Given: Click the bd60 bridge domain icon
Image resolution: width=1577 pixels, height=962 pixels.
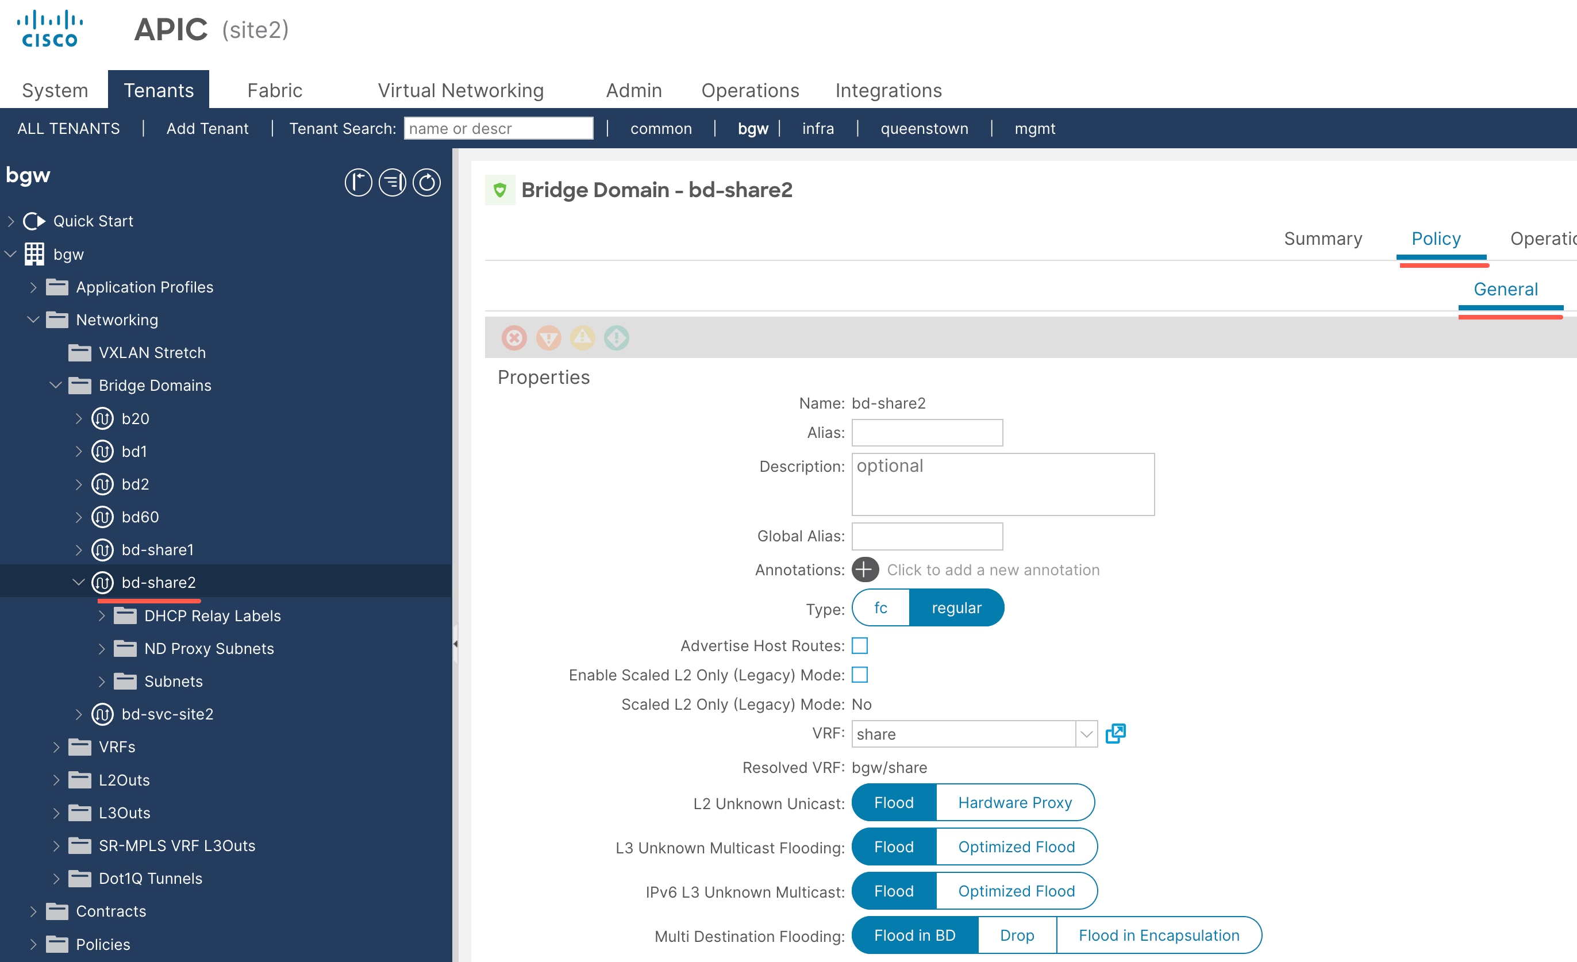Looking at the screenshot, I should [x=102, y=517].
